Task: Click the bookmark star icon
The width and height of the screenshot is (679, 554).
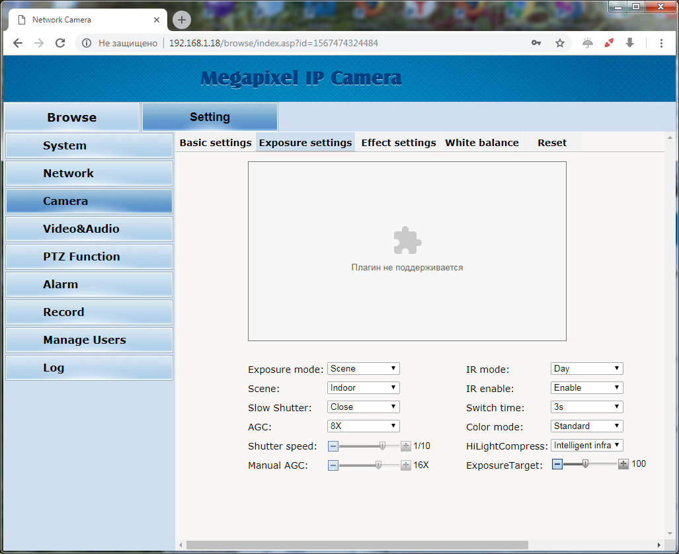Action: (560, 43)
